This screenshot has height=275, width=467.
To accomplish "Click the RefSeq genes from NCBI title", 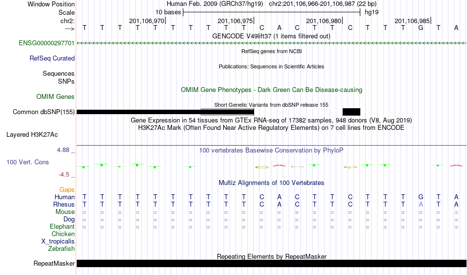I will [x=272, y=51].
